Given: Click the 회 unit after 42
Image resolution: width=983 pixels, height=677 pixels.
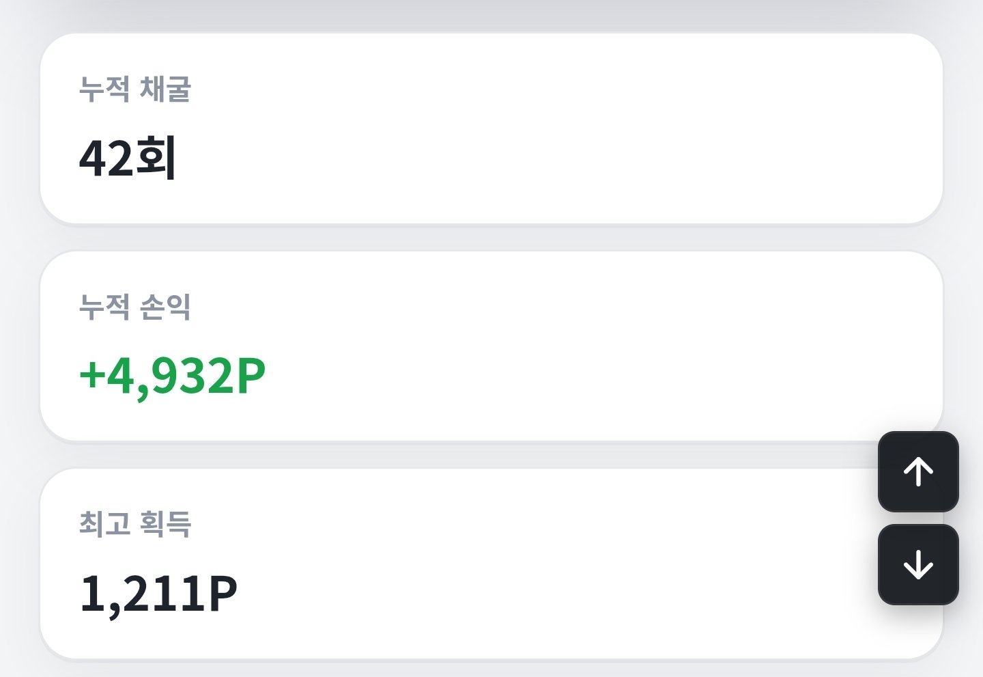Looking at the screenshot, I should click(157, 158).
